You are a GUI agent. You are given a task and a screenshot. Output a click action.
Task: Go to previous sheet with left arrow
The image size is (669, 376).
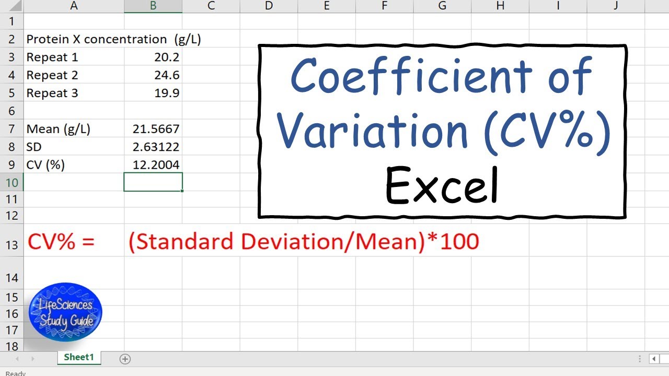coord(17,359)
